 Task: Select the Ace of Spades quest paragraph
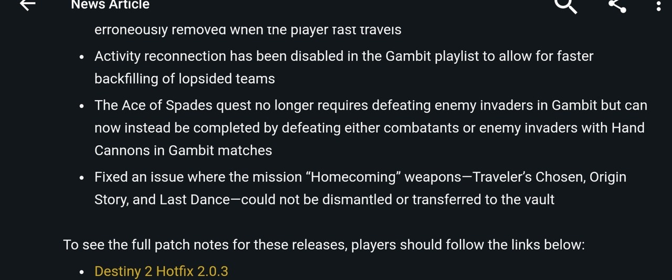point(370,128)
